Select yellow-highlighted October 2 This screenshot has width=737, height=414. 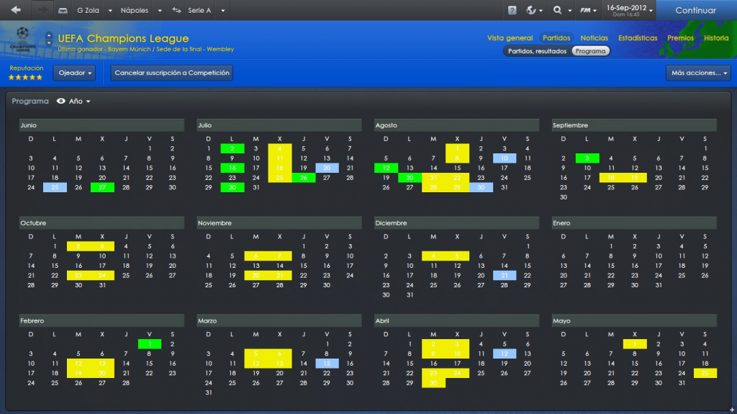(x=78, y=246)
